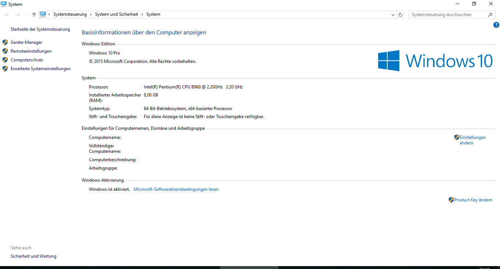This screenshot has width=500, height=269.
Task: Go up one level with the Up arrow
Action: click(x=34, y=15)
